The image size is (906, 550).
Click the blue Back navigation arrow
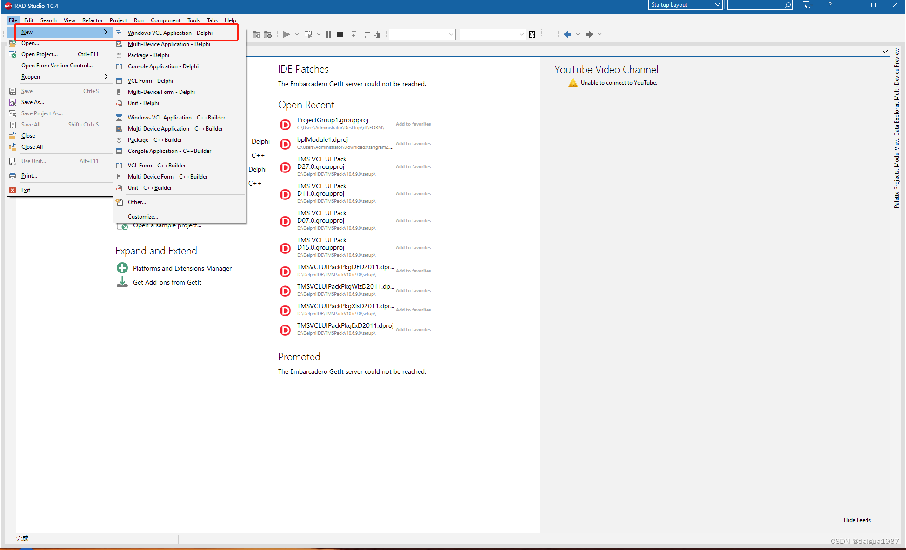click(567, 34)
